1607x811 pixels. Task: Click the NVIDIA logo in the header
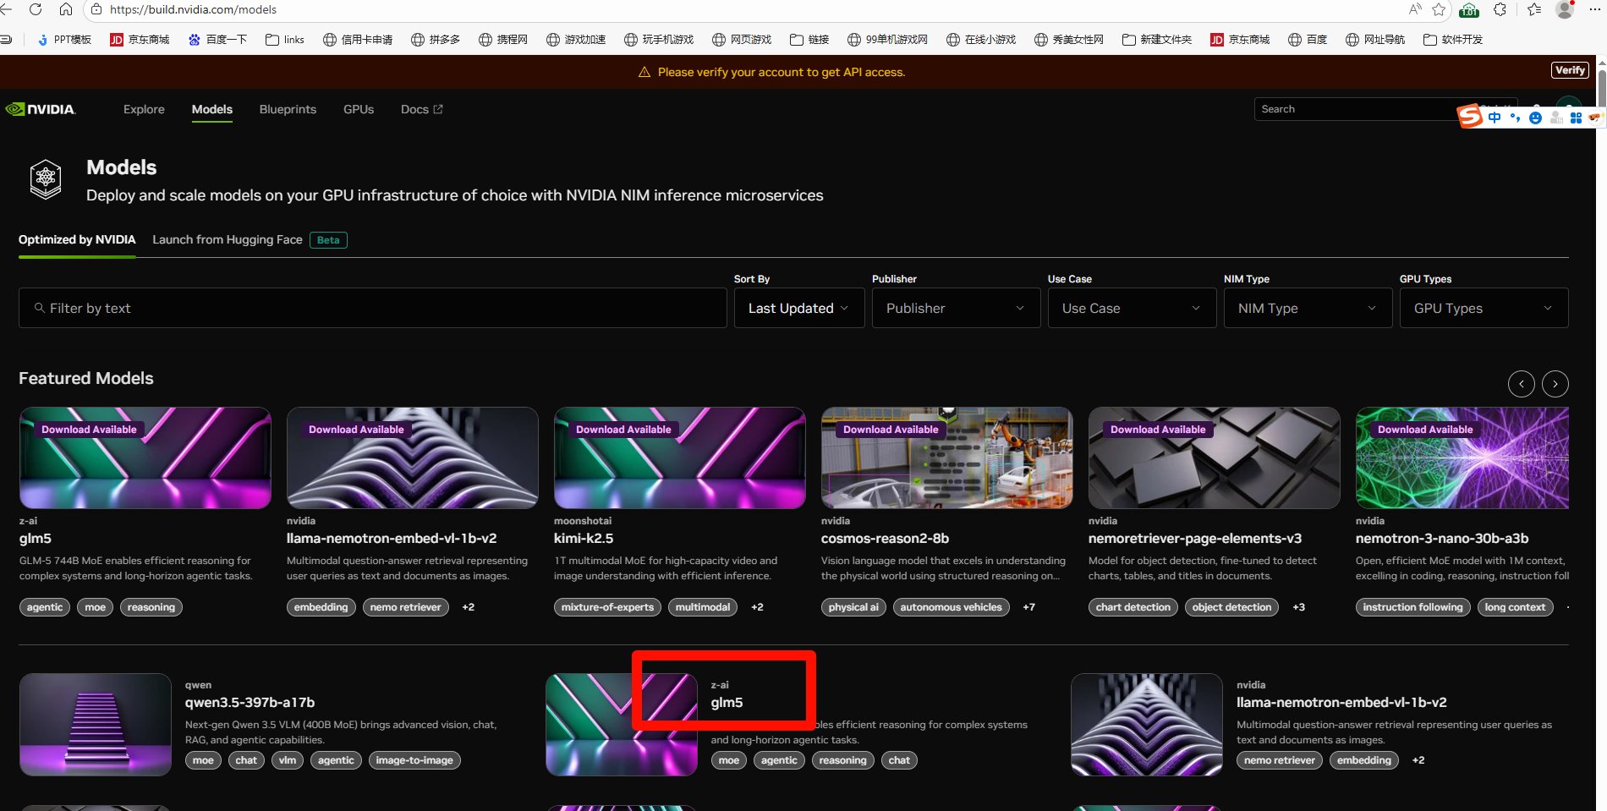[x=40, y=109]
